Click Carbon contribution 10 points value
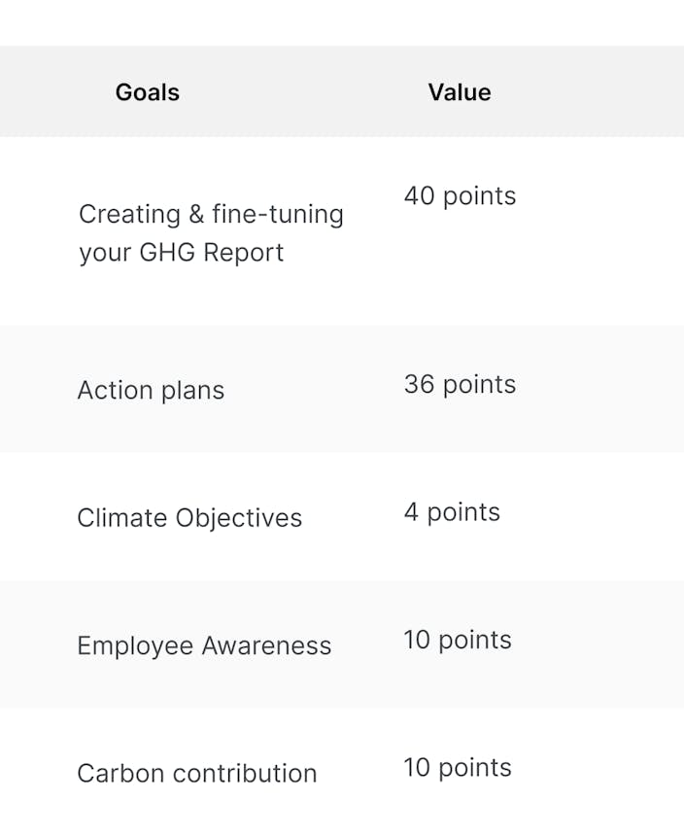This screenshot has height=836, width=684. (458, 768)
